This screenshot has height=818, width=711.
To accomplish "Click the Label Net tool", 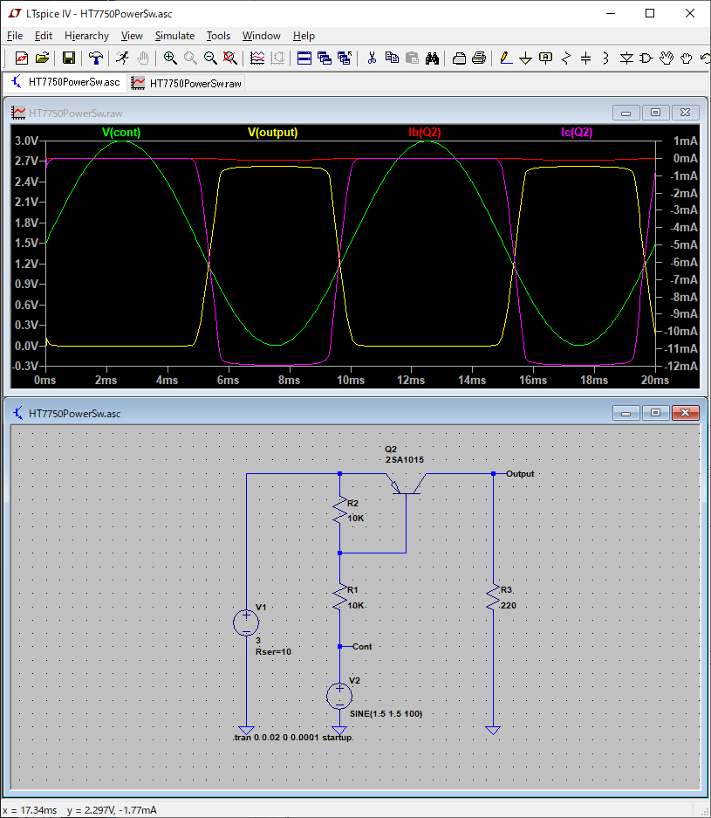I will (546, 58).
